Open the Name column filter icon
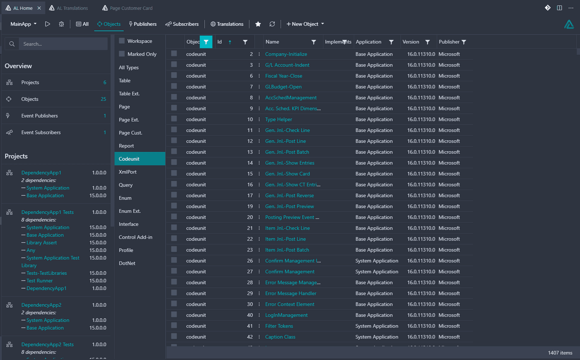Image resolution: width=580 pixels, height=360 pixels. 314,42
